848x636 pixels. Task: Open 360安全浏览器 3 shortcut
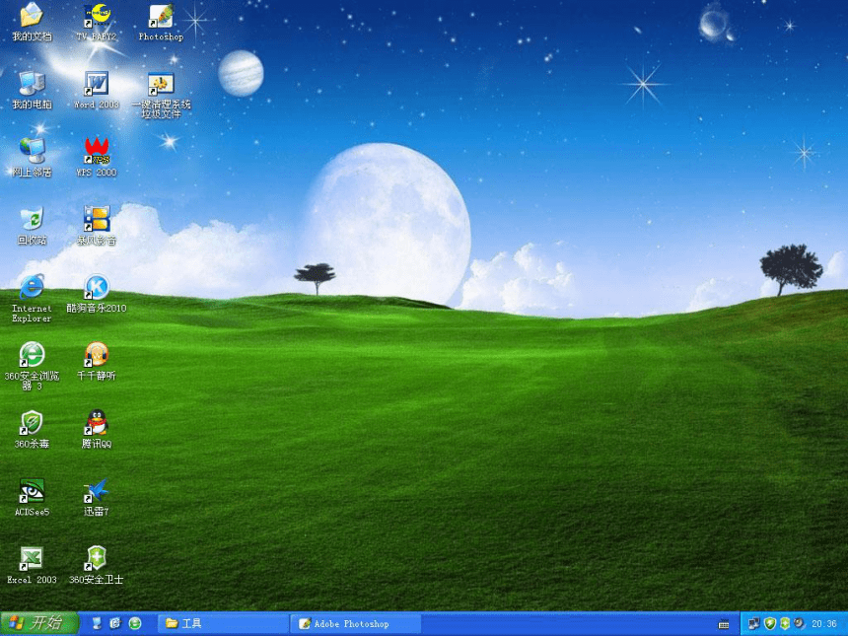[32, 366]
